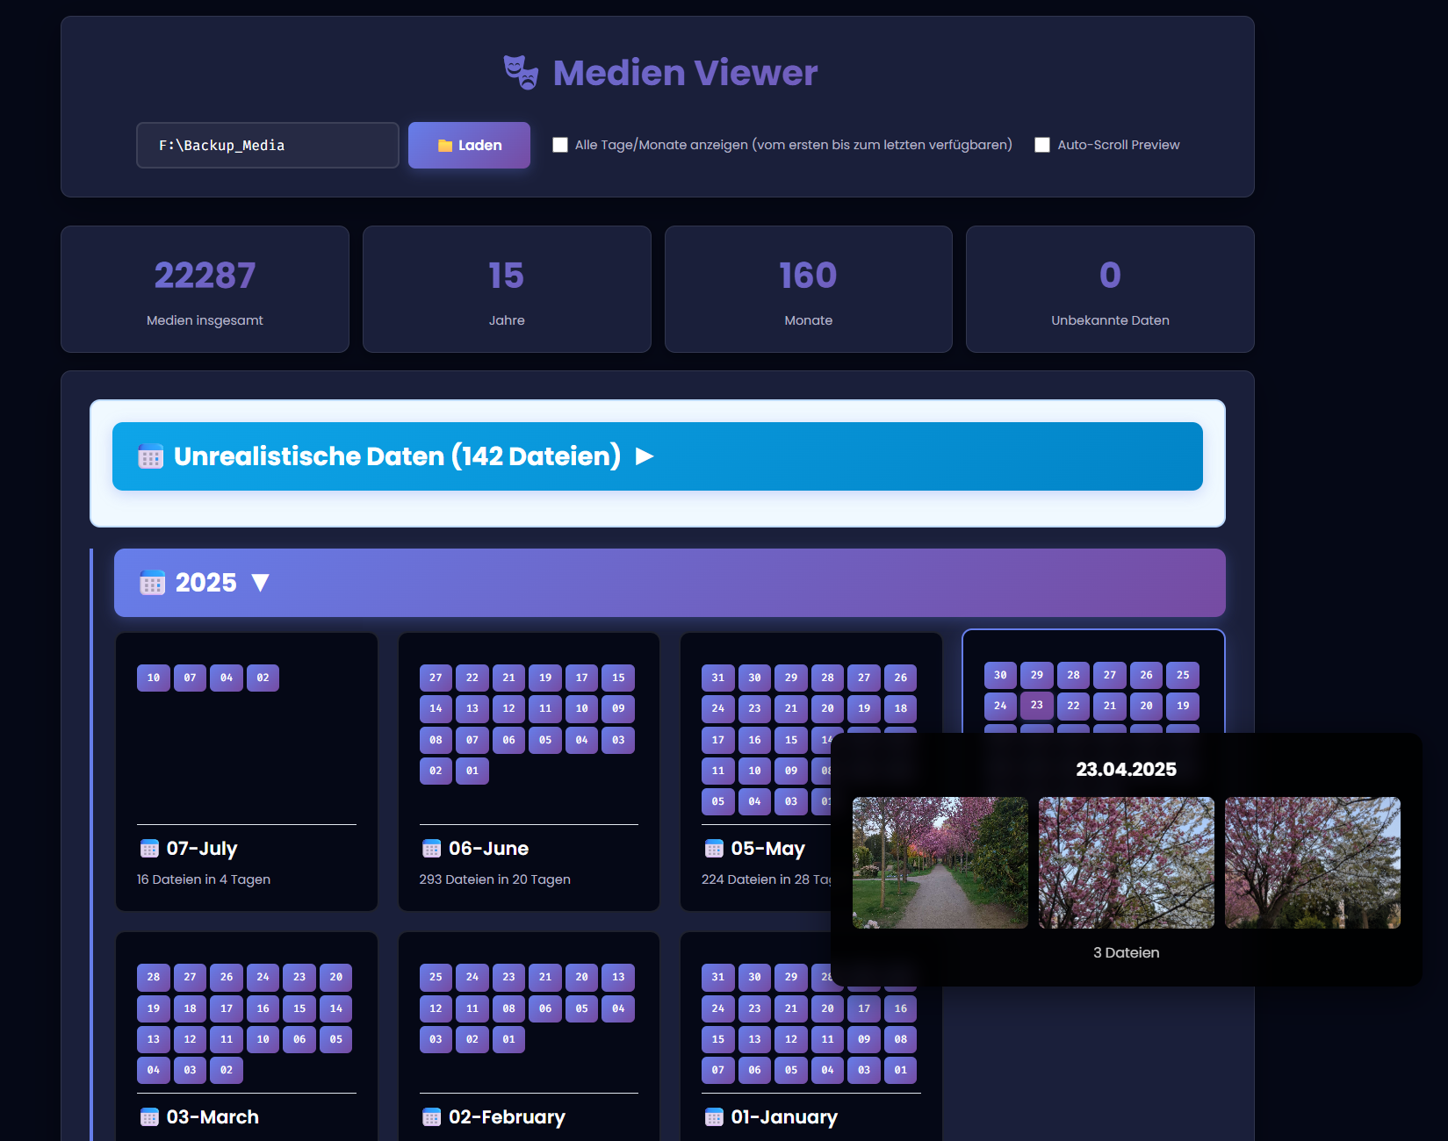The width and height of the screenshot is (1448, 1141).
Task: Click calendar icon beside 01-January
Action: [x=714, y=1117]
